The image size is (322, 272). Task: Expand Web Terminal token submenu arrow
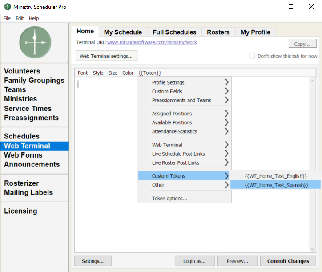point(226,145)
